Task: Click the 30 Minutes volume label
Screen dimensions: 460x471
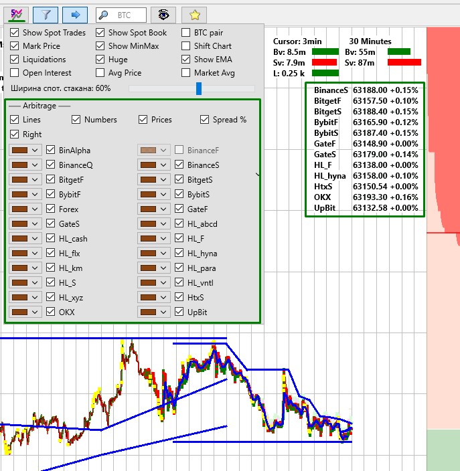Action: point(370,41)
